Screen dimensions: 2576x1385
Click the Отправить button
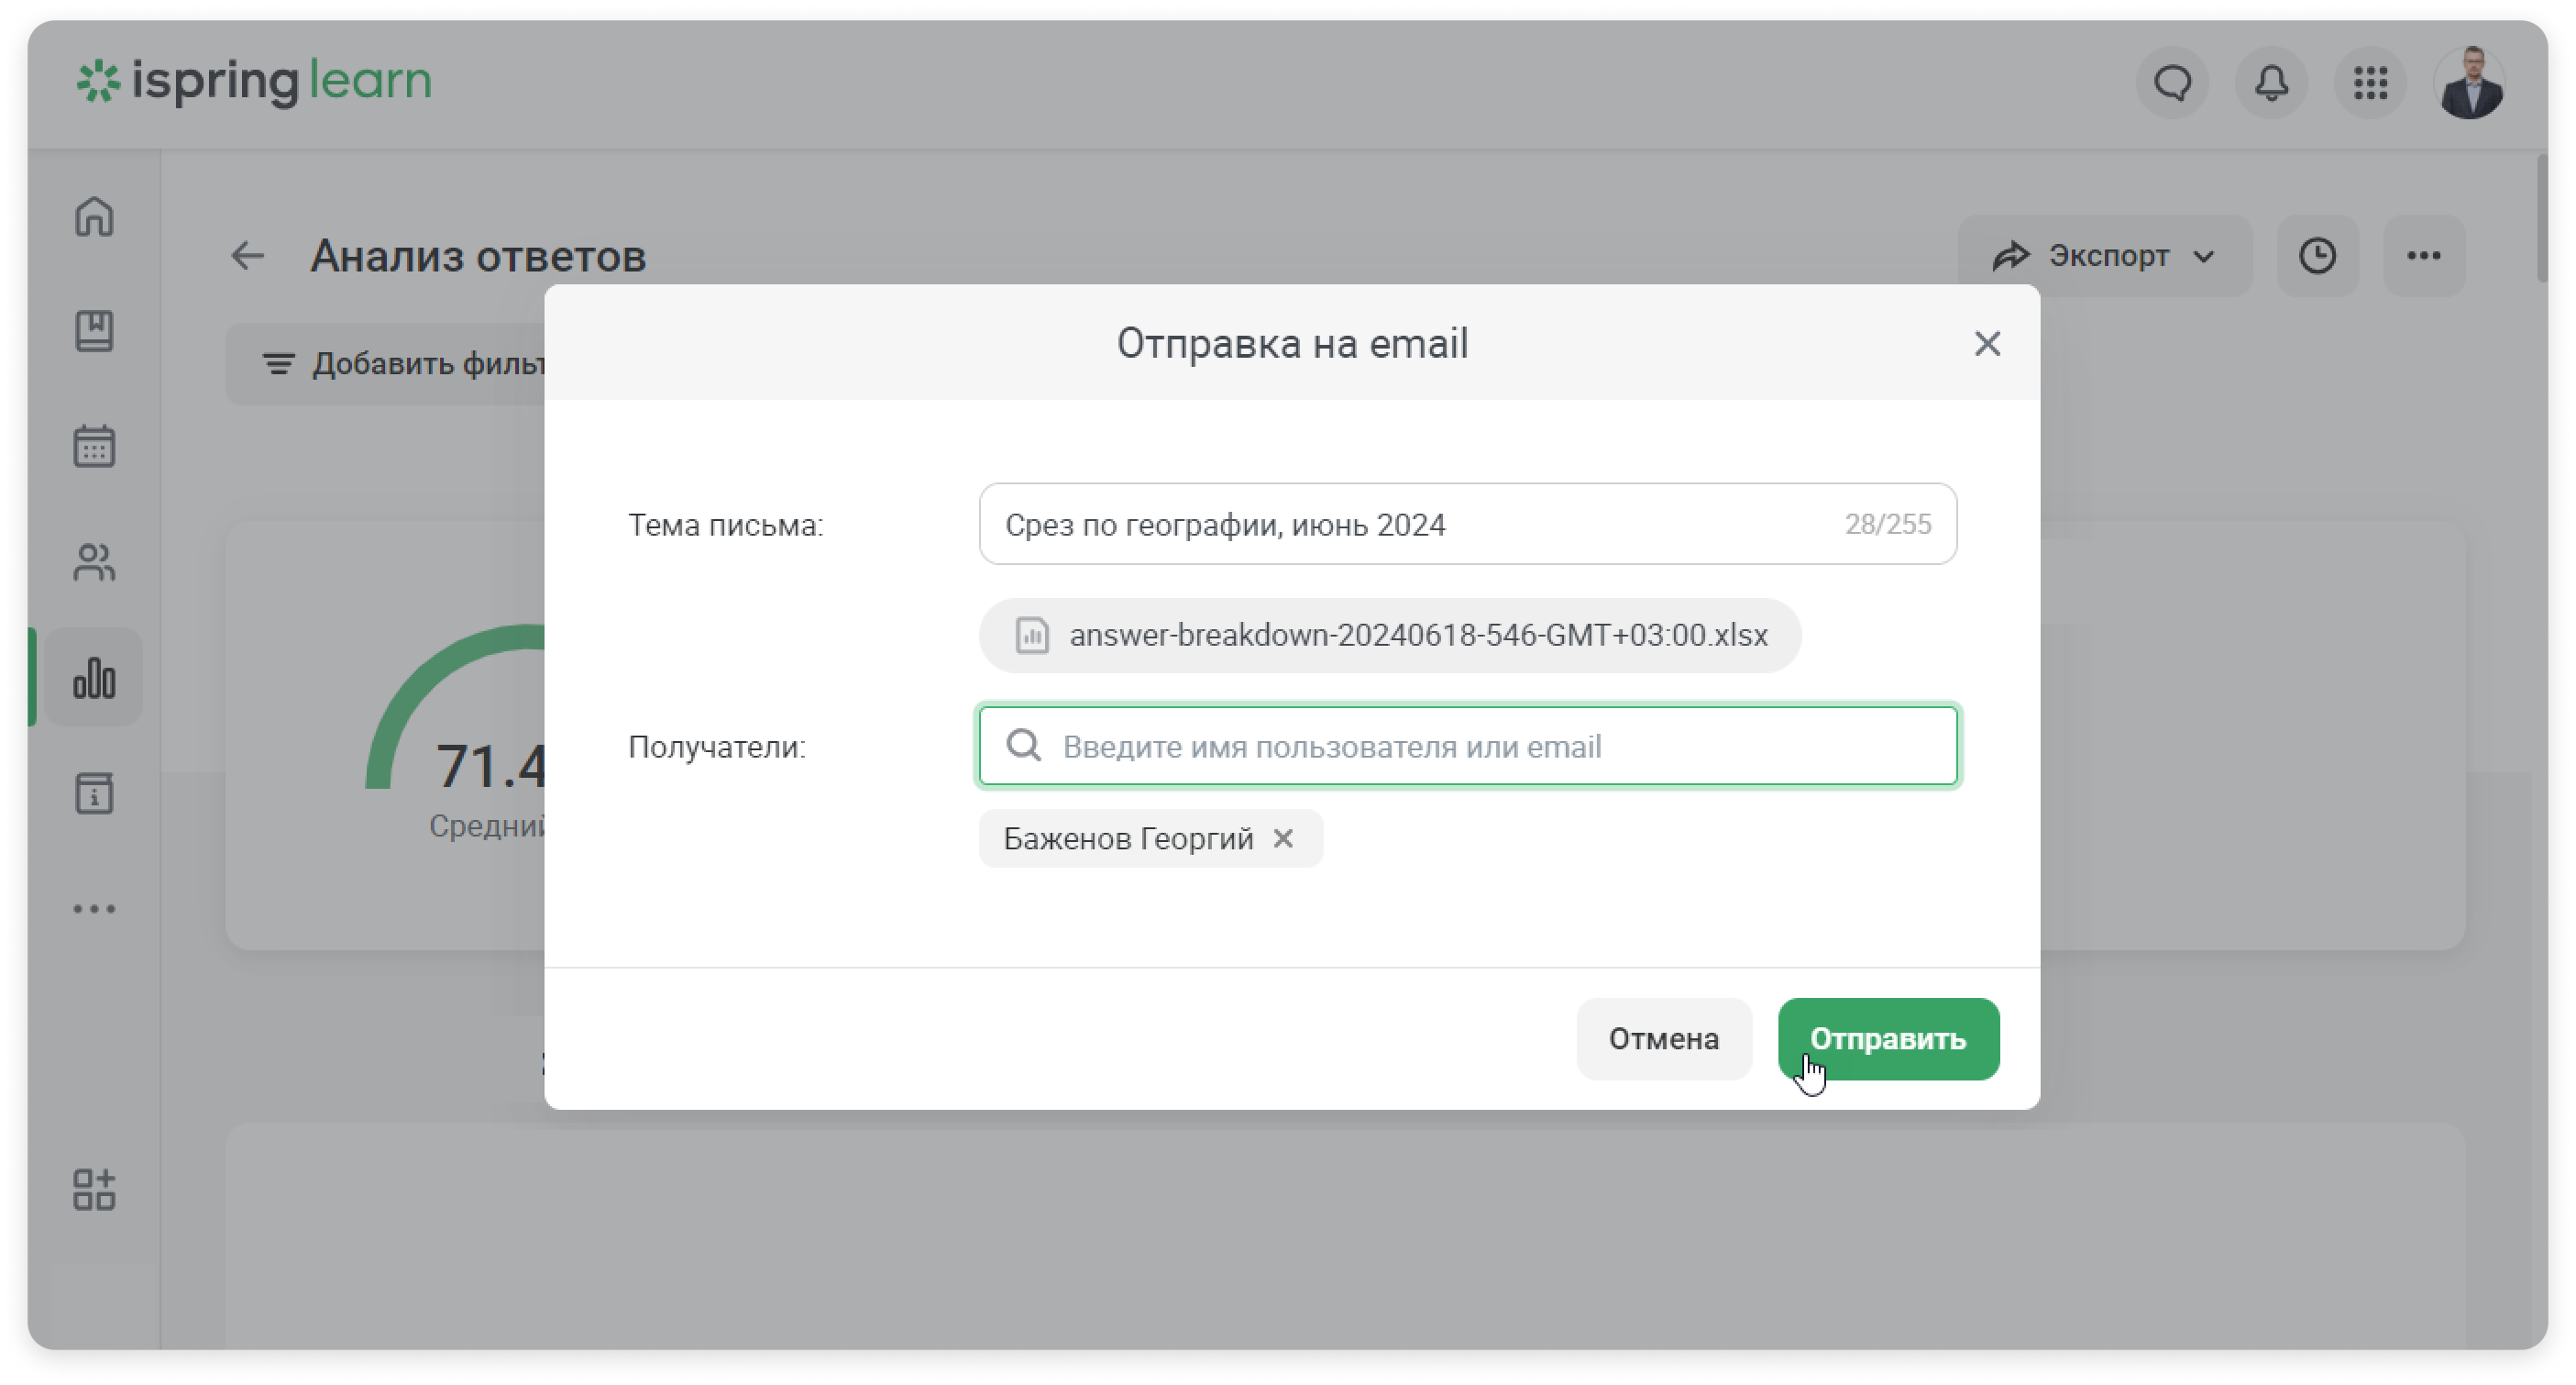(1888, 1038)
